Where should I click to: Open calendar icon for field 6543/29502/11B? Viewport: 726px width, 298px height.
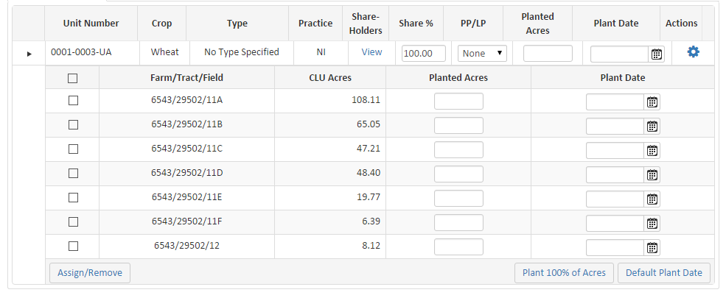click(652, 126)
